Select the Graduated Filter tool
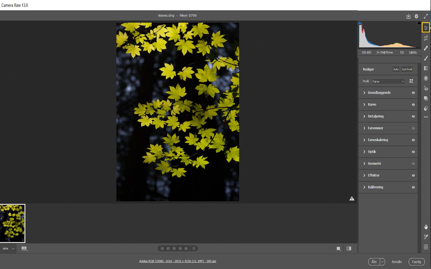The width and height of the screenshot is (431, 269). pos(426,68)
